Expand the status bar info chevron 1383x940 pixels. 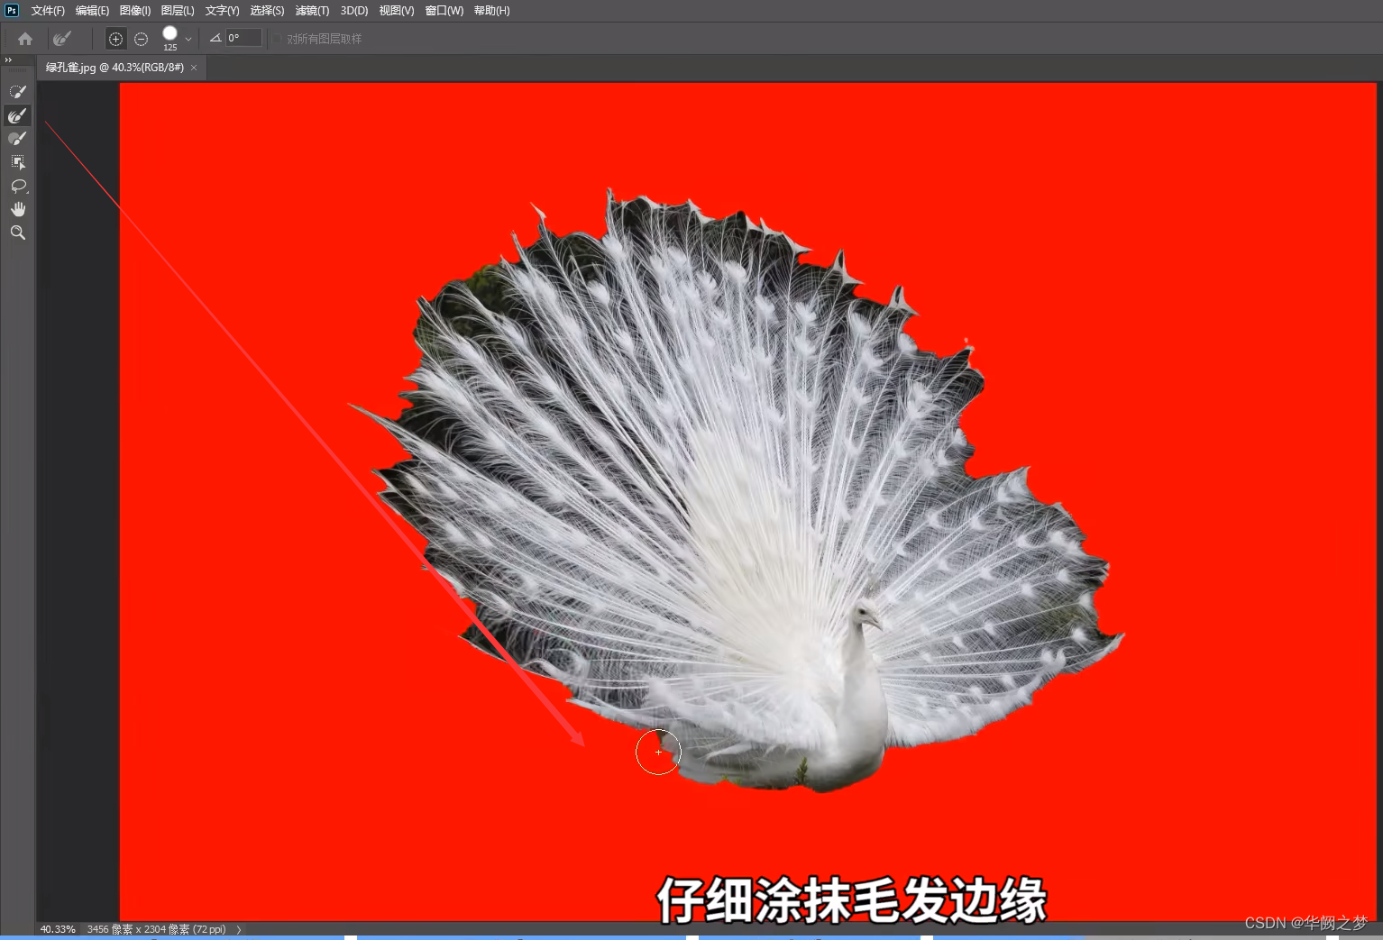(x=239, y=929)
